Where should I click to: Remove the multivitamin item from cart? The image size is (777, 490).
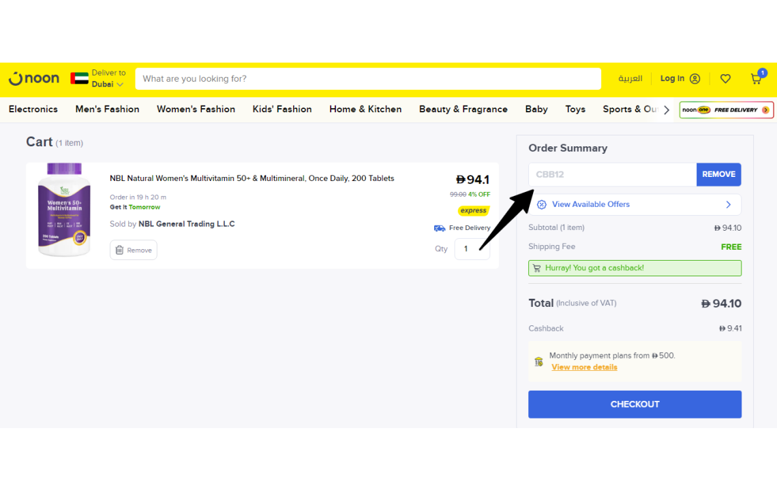[x=134, y=250]
